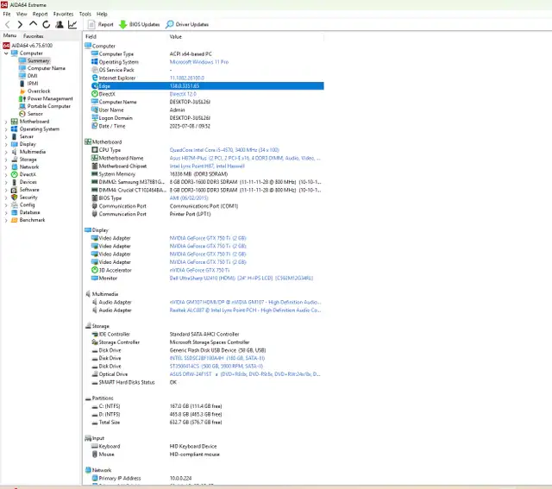Open the Tools menu
This screenshot has height=489, width=552.
coord(85,14)
